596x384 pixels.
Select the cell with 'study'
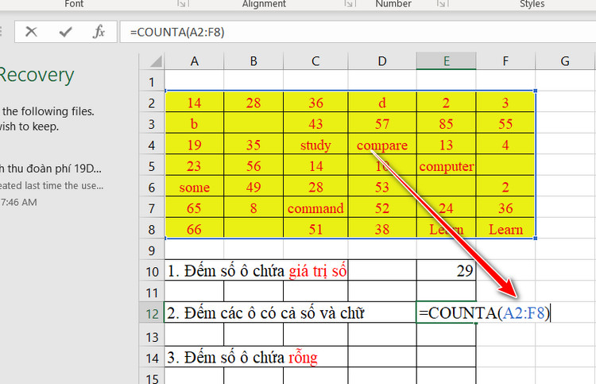(x=315, y=145)
